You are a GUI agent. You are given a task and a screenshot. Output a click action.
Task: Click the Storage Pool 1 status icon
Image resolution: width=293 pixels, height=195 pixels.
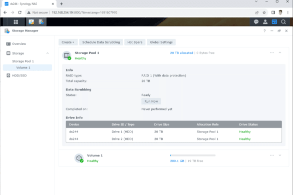(67, 55)
